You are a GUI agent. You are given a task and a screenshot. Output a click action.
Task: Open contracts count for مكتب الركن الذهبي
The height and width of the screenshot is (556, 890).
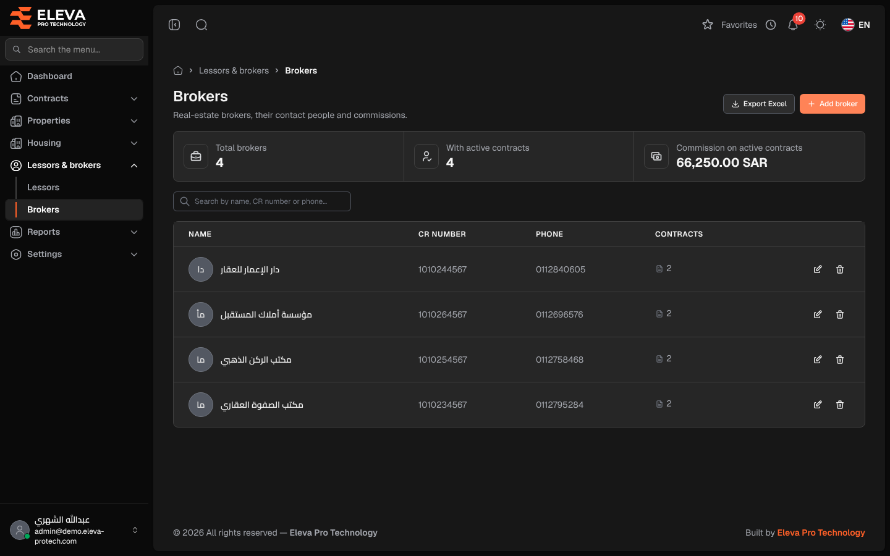(x=664, y=359)
